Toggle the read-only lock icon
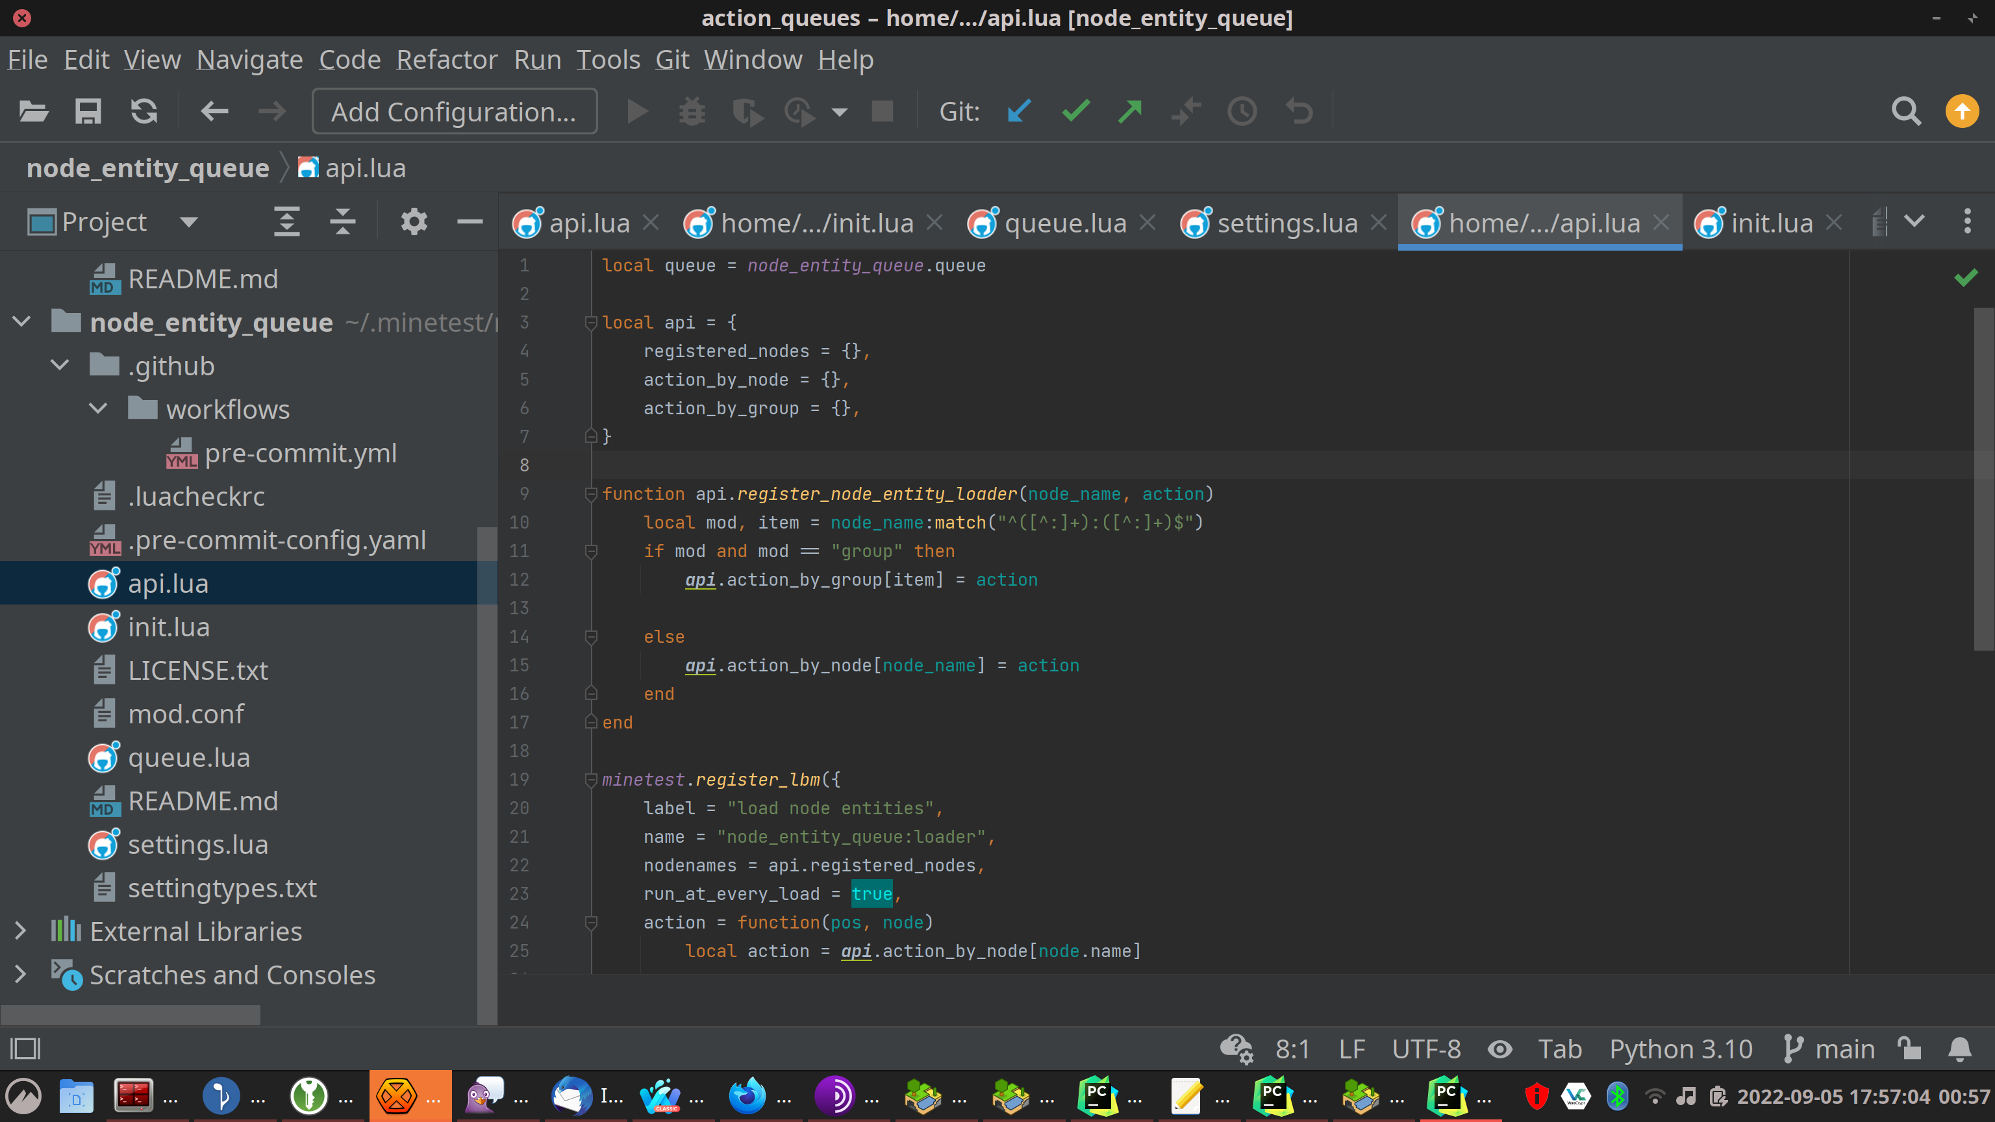This screenshot has width=1995, height=1122. (1909, 1049)
